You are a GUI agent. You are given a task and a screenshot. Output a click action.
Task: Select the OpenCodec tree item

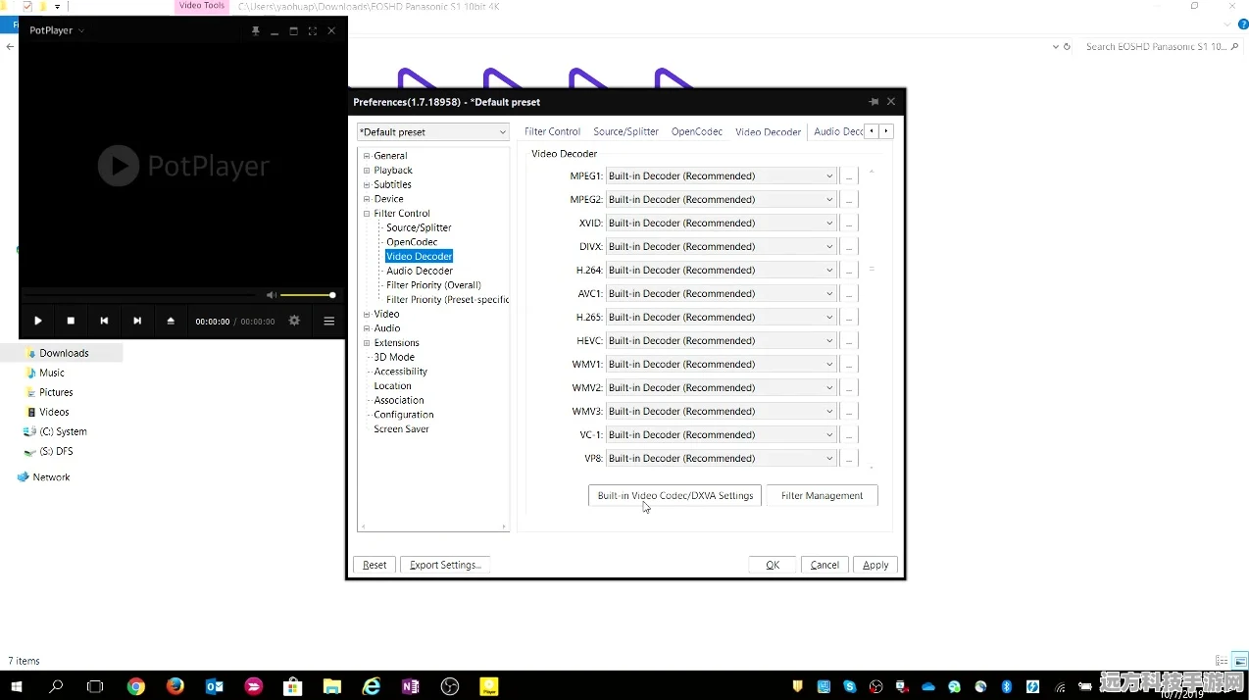pyautogui.click(x=412, y=242)
